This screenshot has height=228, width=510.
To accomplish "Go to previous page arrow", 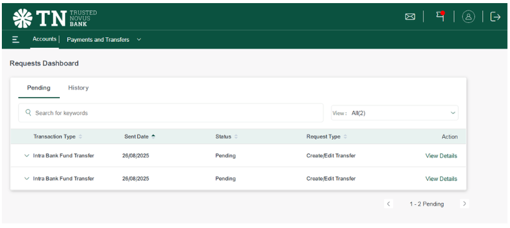I will pos(388,204).
